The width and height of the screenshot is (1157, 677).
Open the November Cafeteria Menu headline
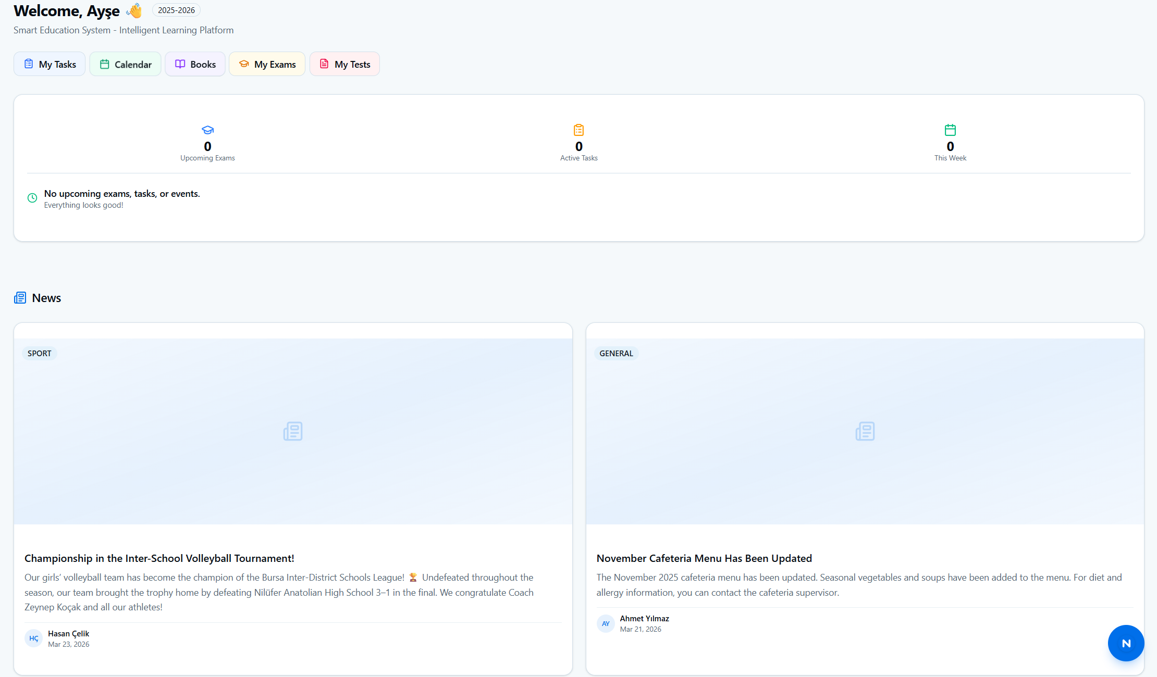click(x=704, y=558)
